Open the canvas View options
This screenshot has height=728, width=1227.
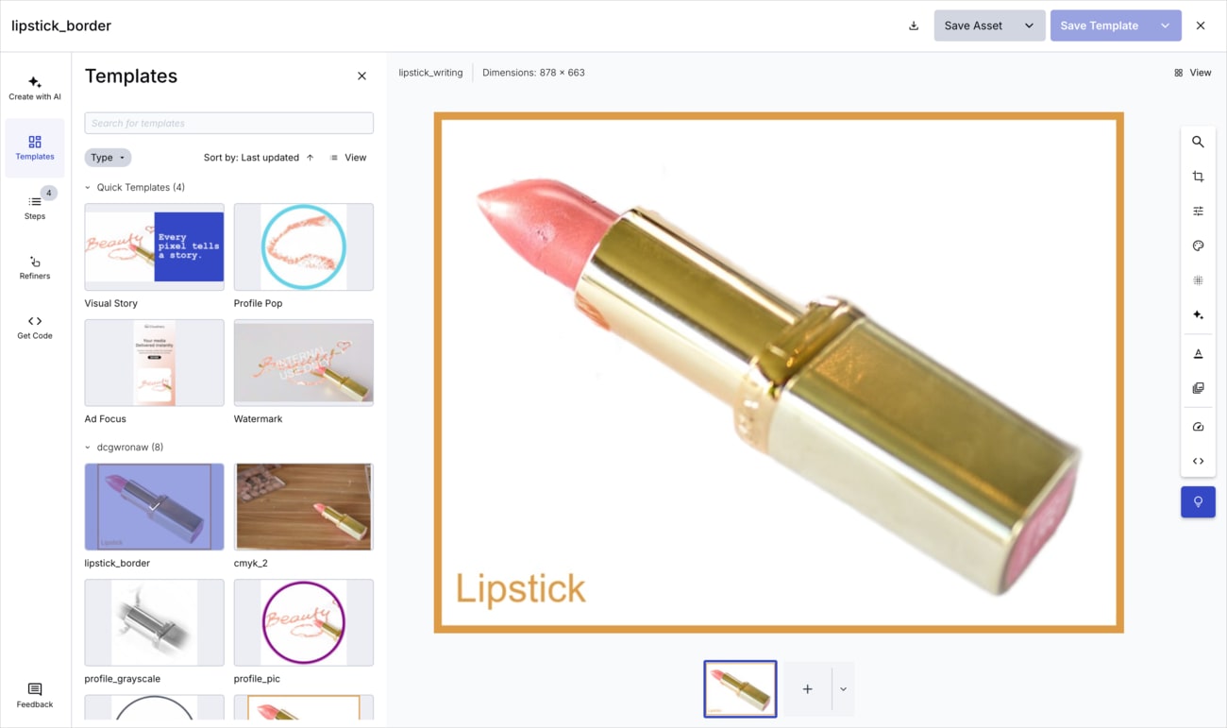tap(1192, 73)
